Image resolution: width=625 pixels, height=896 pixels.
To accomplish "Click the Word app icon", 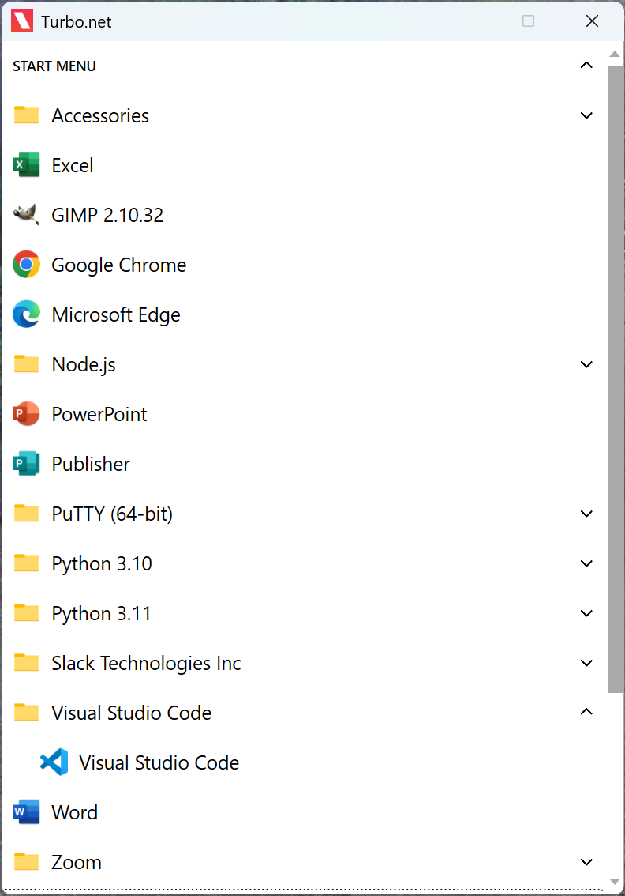I will [26, 811].
